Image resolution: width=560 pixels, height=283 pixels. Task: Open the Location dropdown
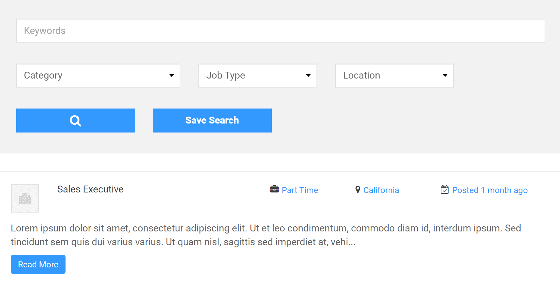click(x=394, y=76)
